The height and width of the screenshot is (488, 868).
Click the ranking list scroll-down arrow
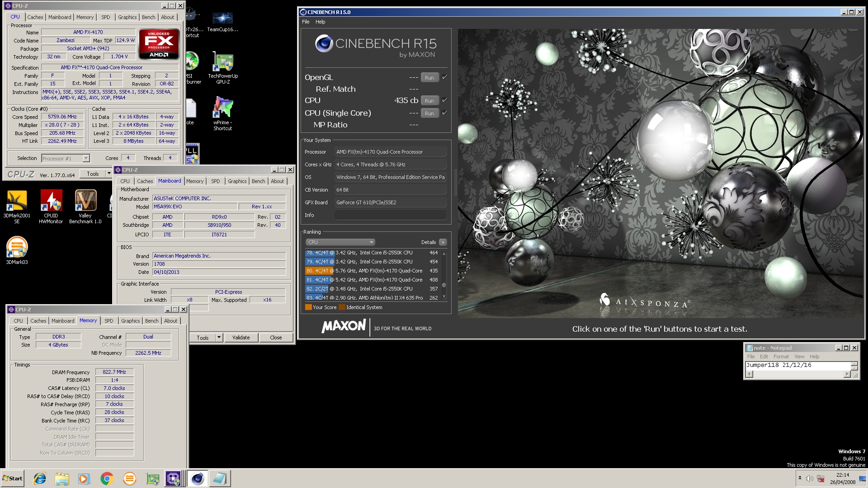pos(444,297)
